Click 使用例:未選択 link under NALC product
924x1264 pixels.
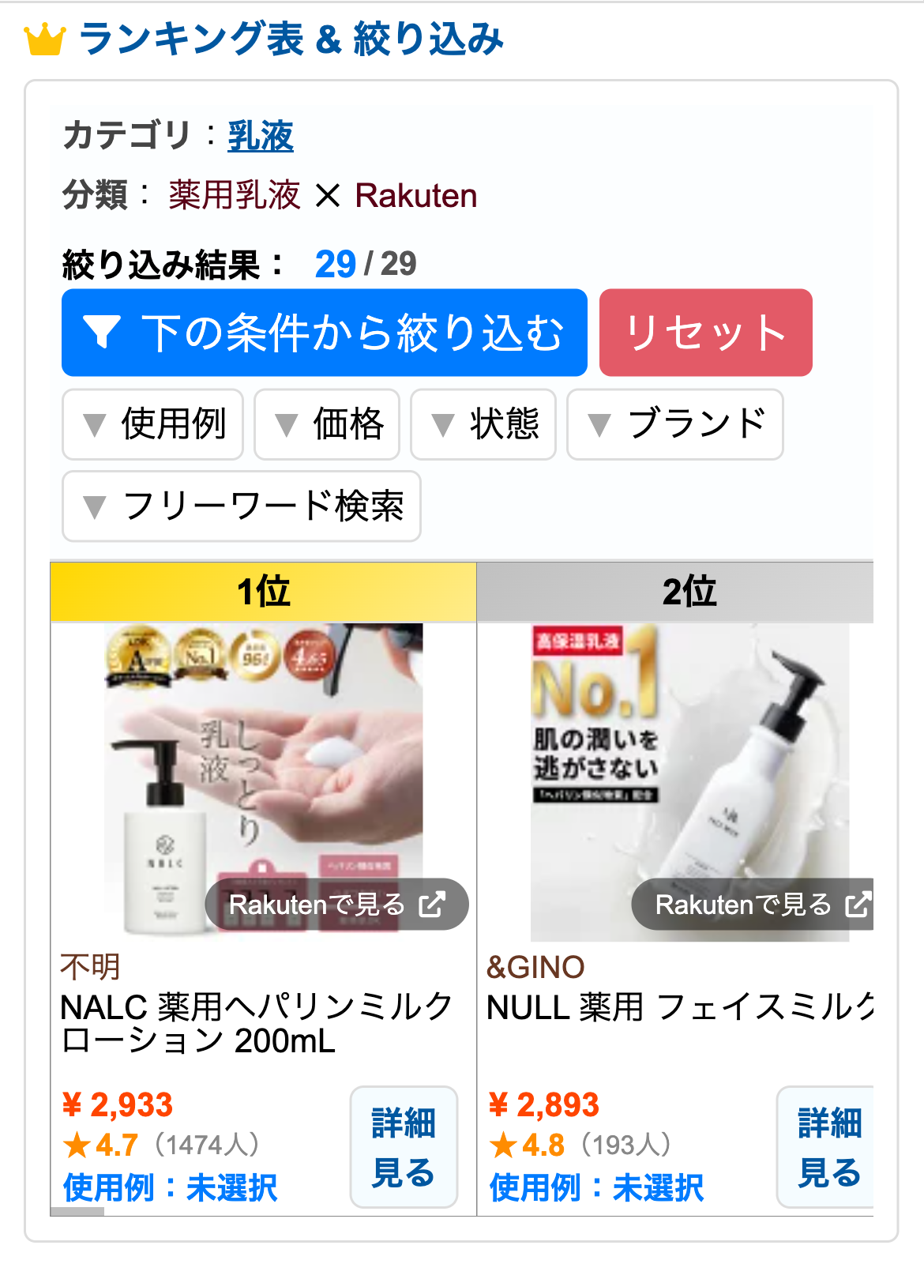click(171, 1187)
